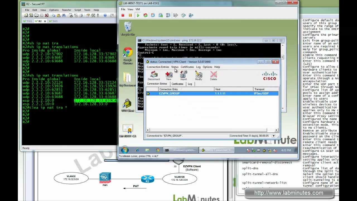357x201 pixels.
Task: Switch to FW1 session tab in SecureCRT
Action: pos(28,21)
